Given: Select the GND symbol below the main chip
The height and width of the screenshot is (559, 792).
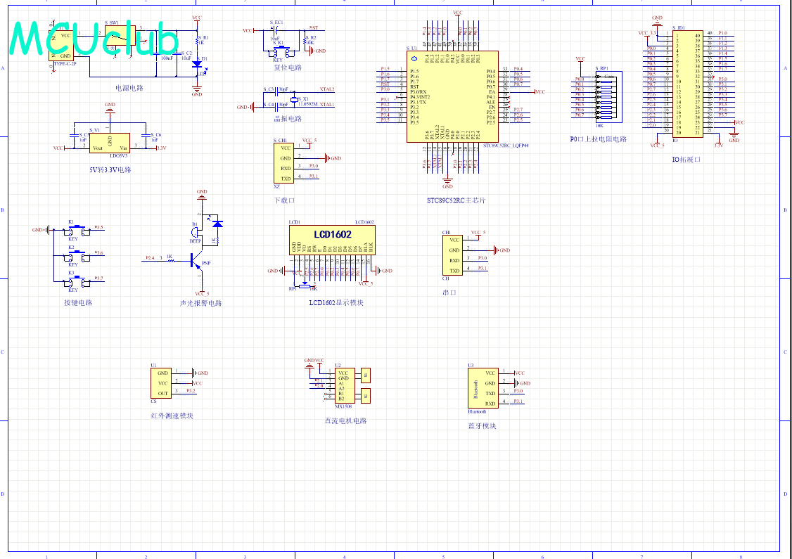Looking at the screenshot, I should 447,181.
